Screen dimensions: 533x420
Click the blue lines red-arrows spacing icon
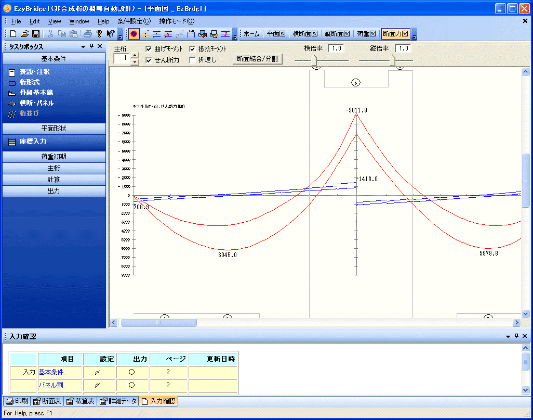[x=225, y=34]
